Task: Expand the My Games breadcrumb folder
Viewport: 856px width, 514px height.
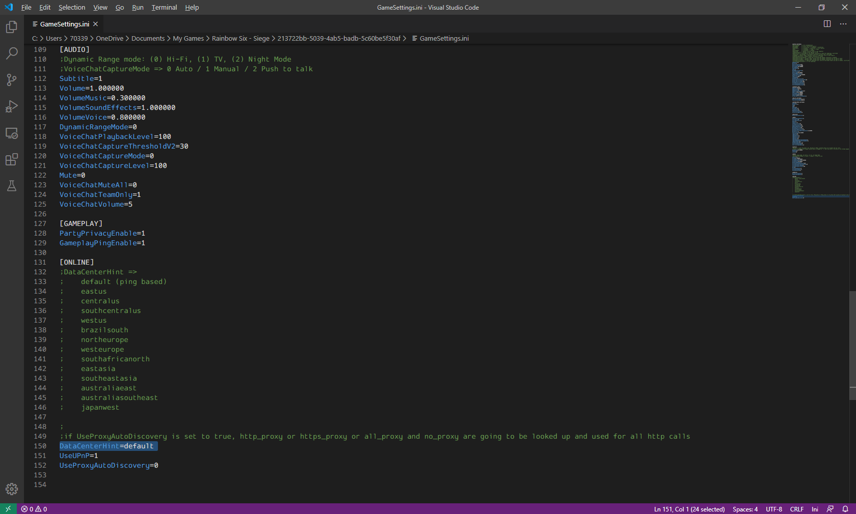Action: coord(188,38)
